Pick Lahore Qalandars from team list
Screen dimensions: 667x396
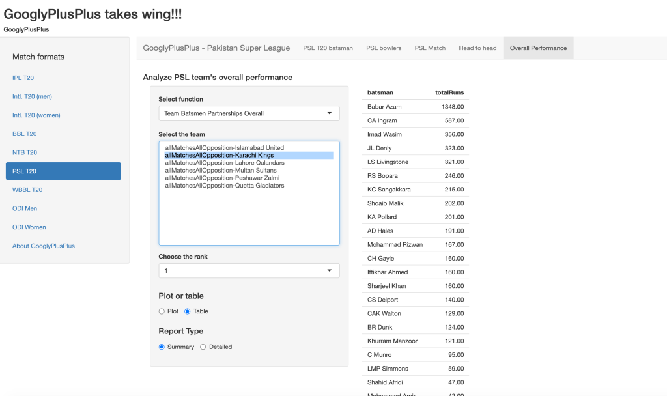[225, 163]
